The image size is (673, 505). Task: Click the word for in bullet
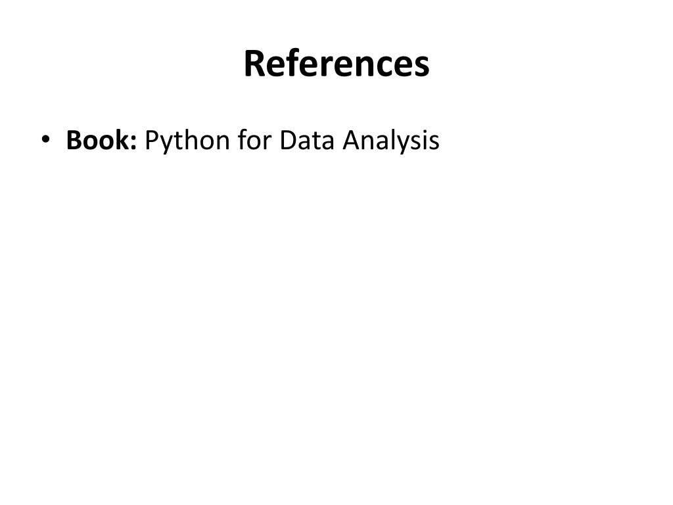click(254, 140)
